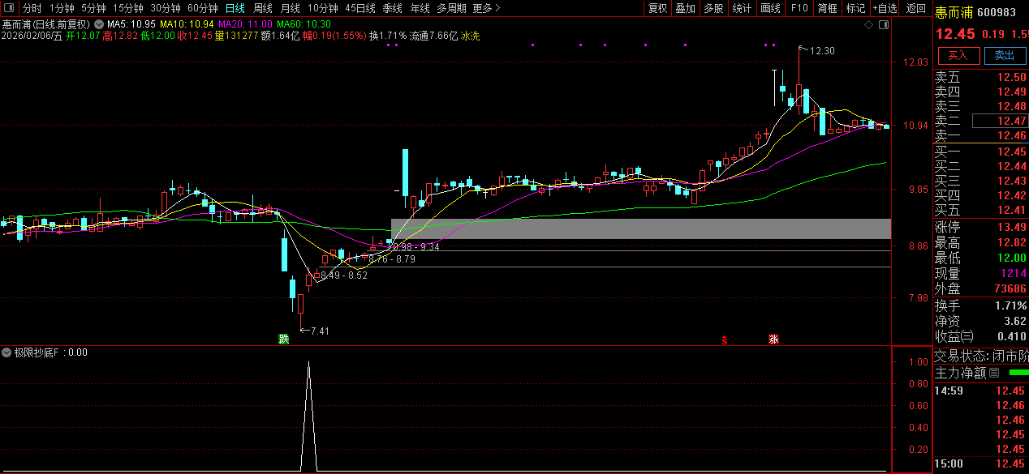Select the 5分钟 period
1029x474 pixels.
[x=93, y=8]
